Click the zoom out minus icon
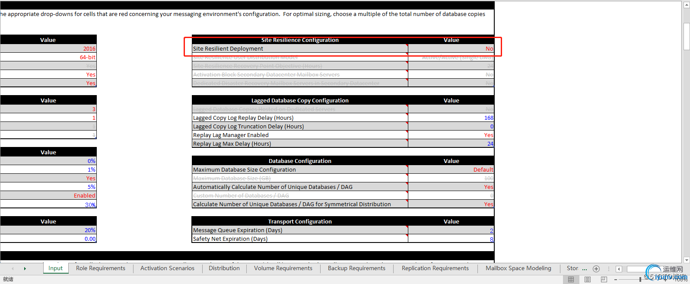 [x=616, y=280]
